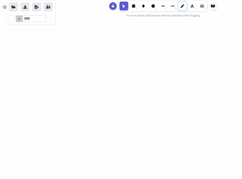This screenshot has height=179, width=242.
Task: Switch to the Selection pointer tool
Action: [x=124, y=6]
